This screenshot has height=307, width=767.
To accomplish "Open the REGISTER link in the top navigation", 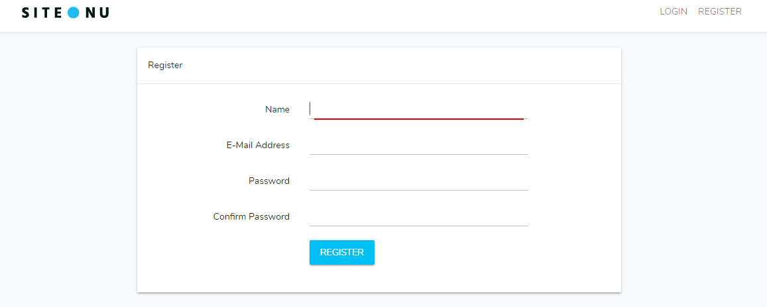I will pyautogui.click(x=719, y=11).
